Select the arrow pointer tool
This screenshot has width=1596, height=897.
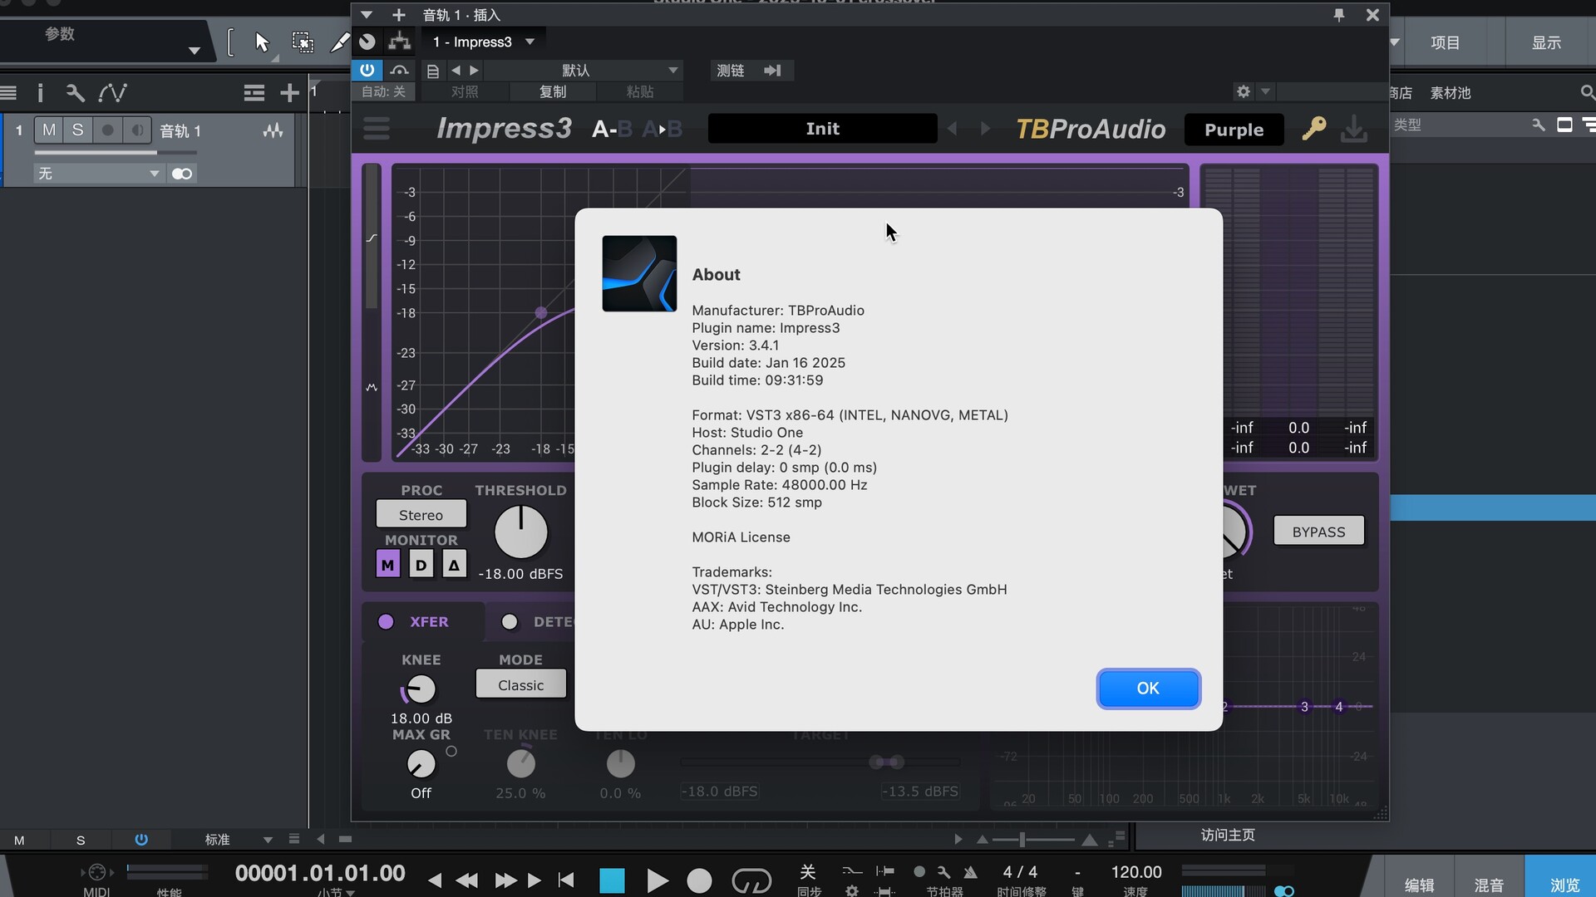[x=263, y=42]
